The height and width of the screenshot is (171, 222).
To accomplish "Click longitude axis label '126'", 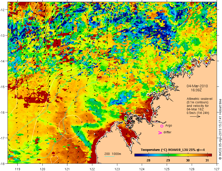I will pyautogui.click(x=192, y=169).
